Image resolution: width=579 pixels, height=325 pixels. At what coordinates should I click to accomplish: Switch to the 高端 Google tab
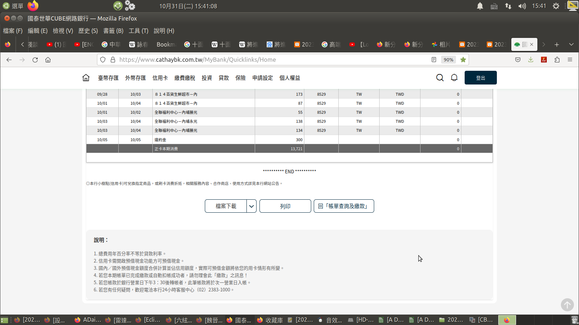[x=331, y=44]
